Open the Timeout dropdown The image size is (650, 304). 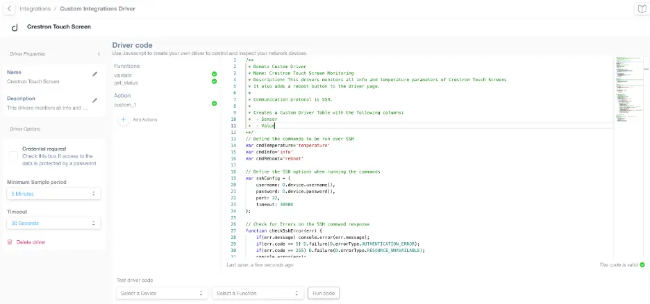coord(54,223)
